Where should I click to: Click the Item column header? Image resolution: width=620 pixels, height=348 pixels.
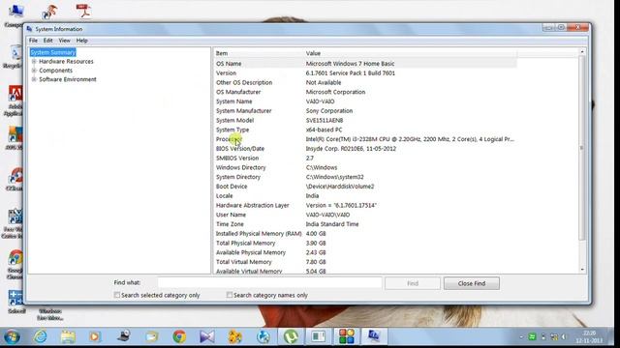pos(259,53)
